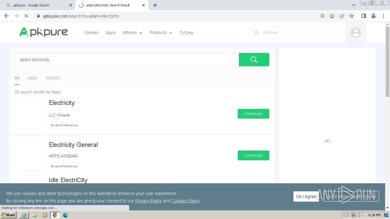This screenshot has width=390, height=219.
Task: Share this page via share icon
Action: click(342, 16)
